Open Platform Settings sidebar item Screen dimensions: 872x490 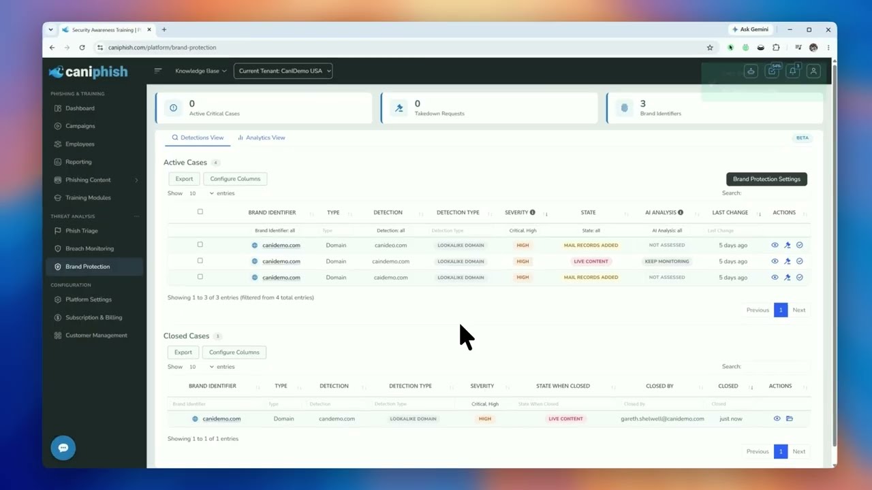coord(88,299)
